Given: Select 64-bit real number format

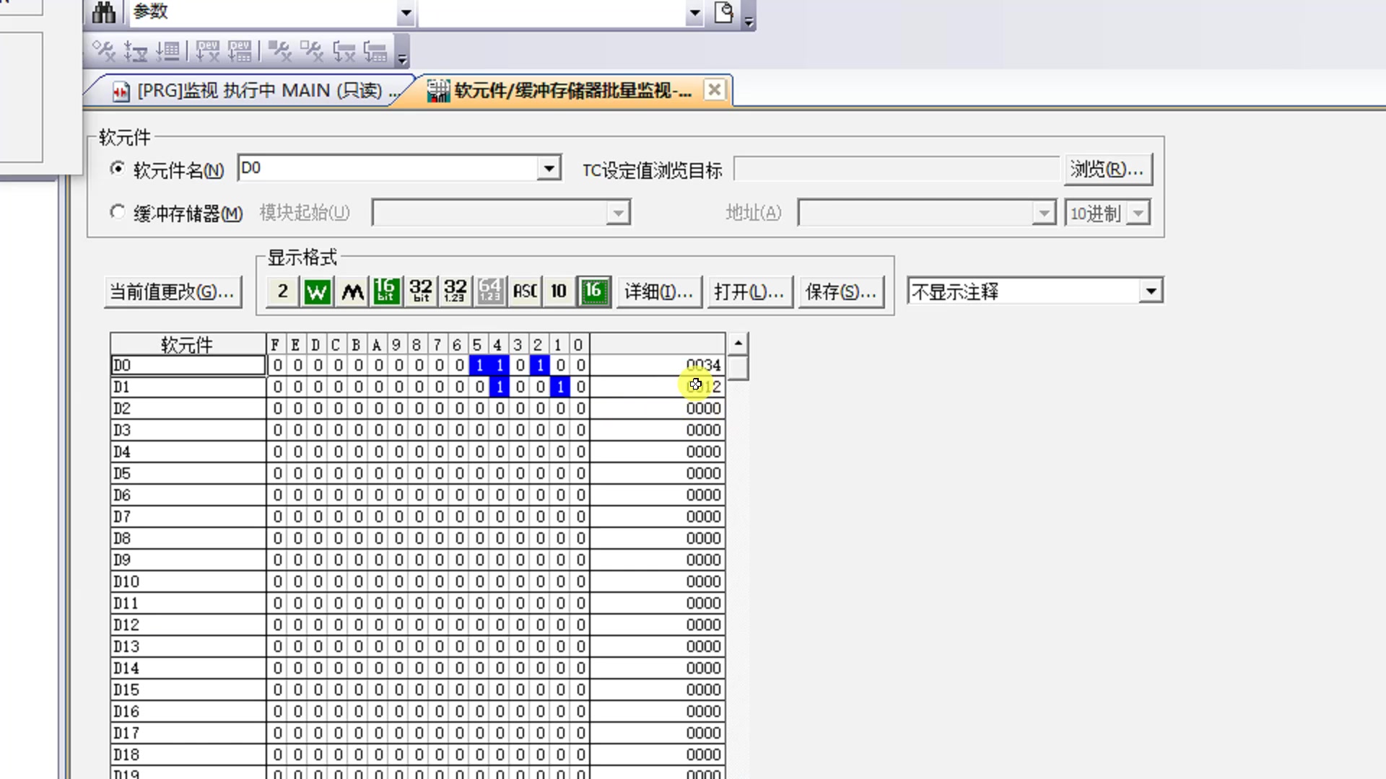Looking at the screenshot, I should (x=490, y=291).
